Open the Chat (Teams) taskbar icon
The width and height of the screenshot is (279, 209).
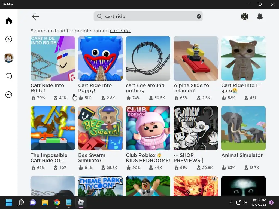pyautogui.click(x=33, y=202)
